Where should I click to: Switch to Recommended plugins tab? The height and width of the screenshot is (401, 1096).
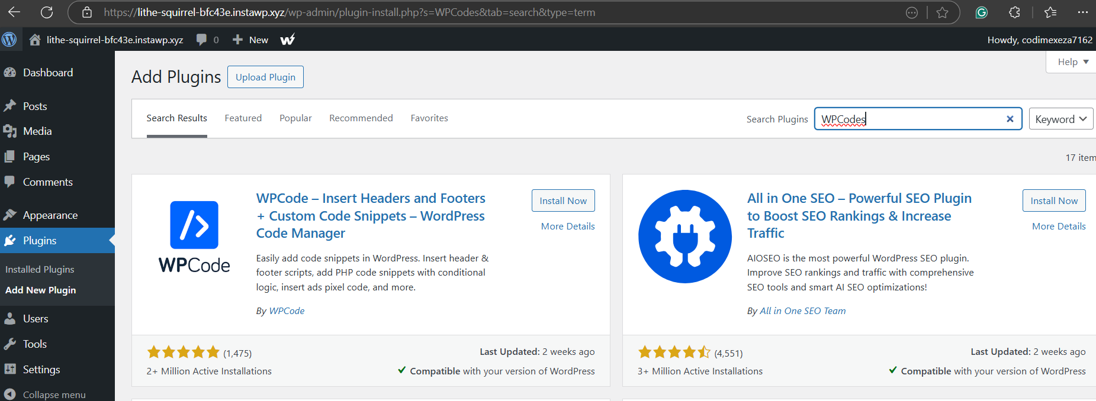coord(361,118)
